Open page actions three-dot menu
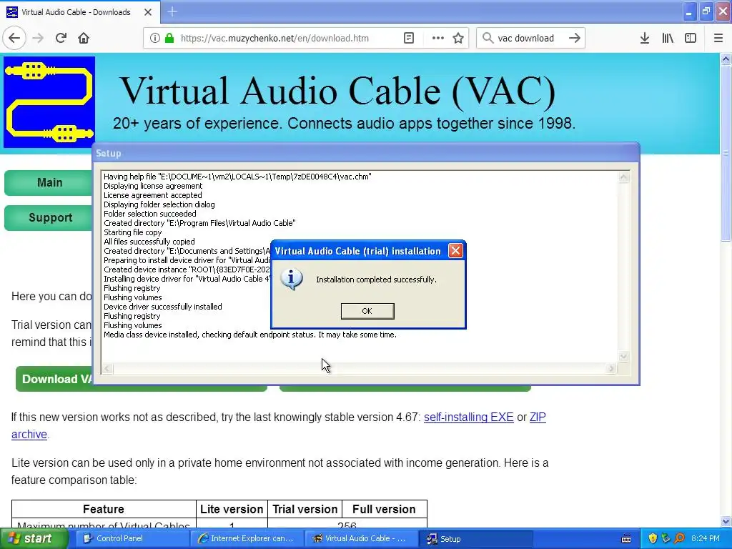Viewport: 732px width, 549px height. (x=438, y=39)
